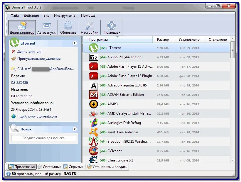
Task: Click Принудительное удаление link
Action: [x=39, y=59]
